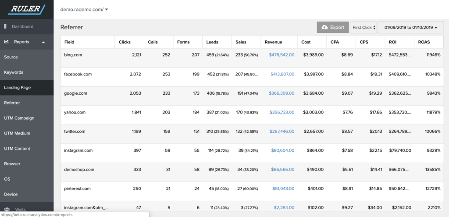Open the UTM Campaign report
Screen dimensions: 449x217
[x=27, y=118]
